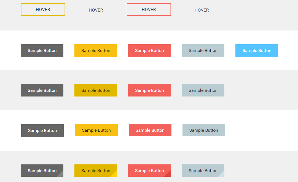Click the red Sample Button in the third Sample row

150,130
